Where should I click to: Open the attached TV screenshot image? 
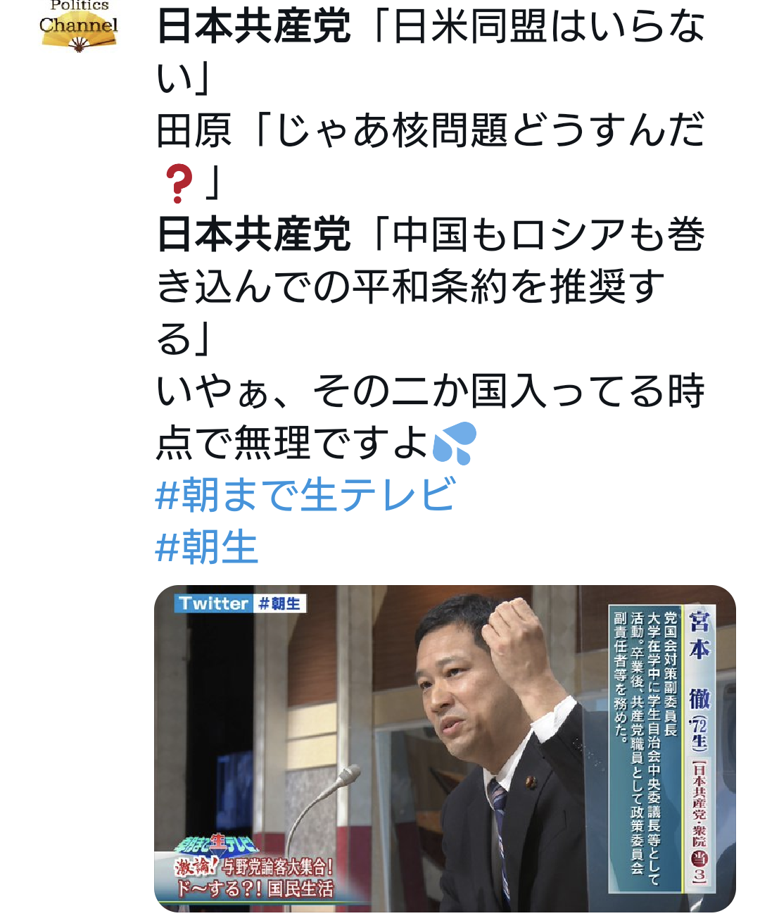point(445,748)
